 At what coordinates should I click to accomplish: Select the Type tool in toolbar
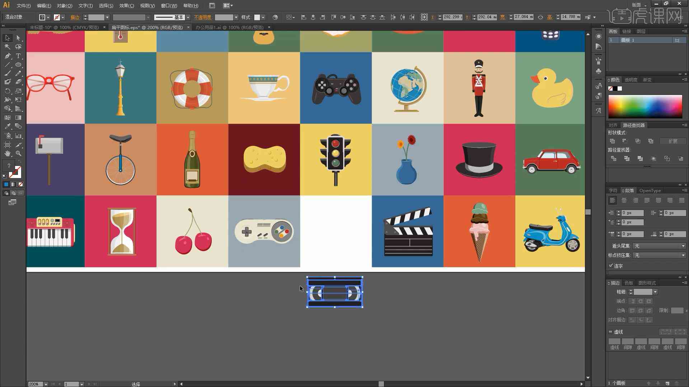(x=18, y=55)
